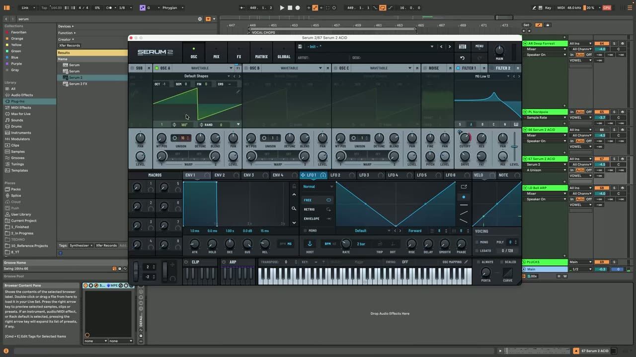Switch to the FX tab in Serum
Screen dimensions: 636x357
point(238,53)
